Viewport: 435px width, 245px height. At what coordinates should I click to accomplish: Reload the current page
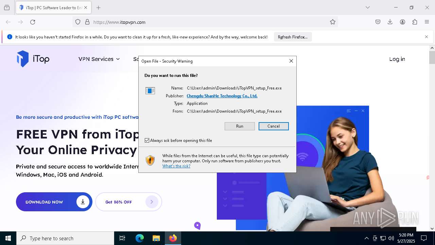coord(33,22)
